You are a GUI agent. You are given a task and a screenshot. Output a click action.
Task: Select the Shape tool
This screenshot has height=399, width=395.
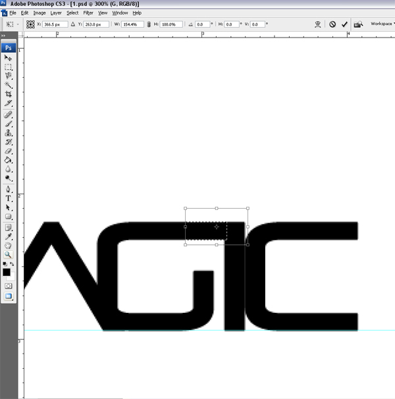[8, 217]
